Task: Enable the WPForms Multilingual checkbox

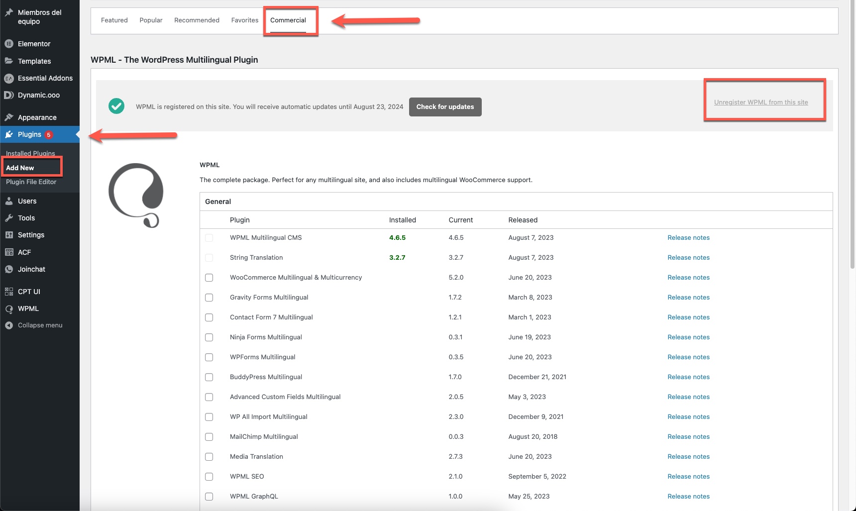Action: (x=209, y=357)
